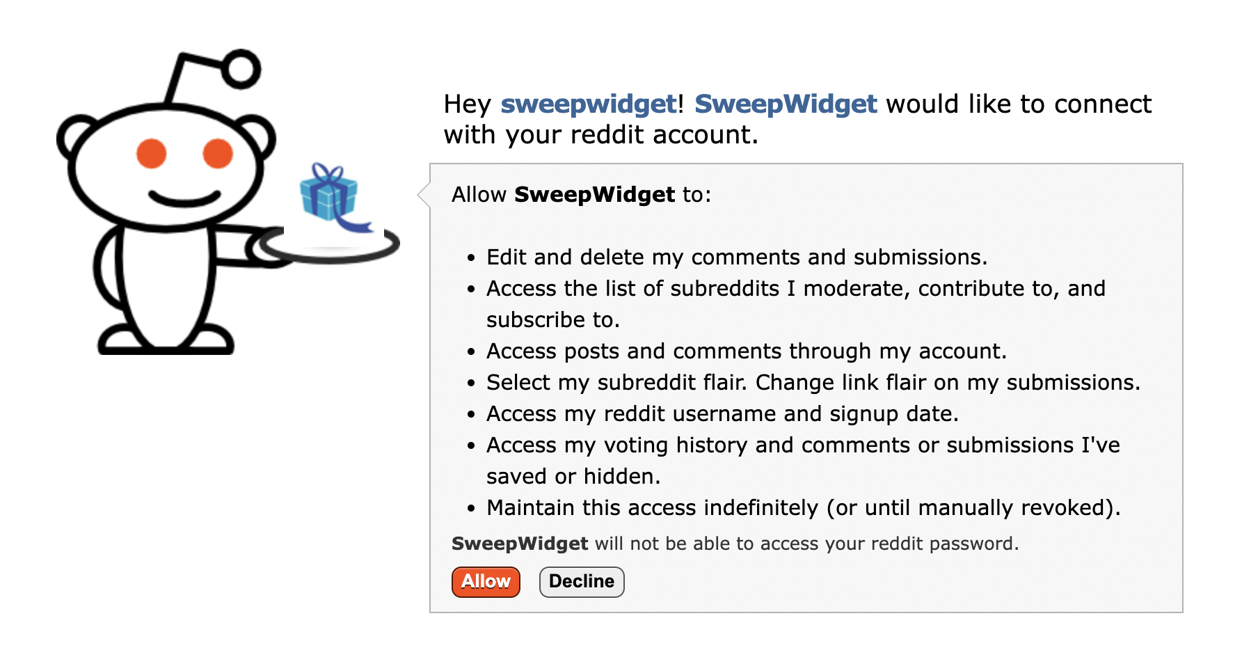Open the sweepwidget username link
The image size is (1258, 657).
584,104
